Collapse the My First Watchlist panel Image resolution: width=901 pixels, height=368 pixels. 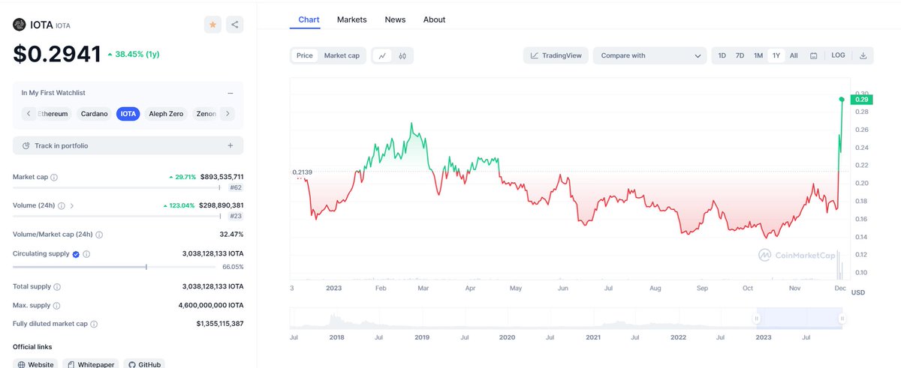coord(231,93)
